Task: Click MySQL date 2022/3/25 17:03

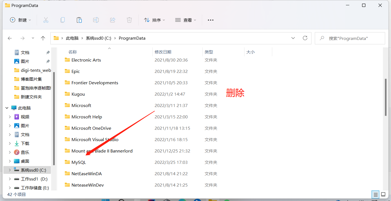Action: pos(171,162)
